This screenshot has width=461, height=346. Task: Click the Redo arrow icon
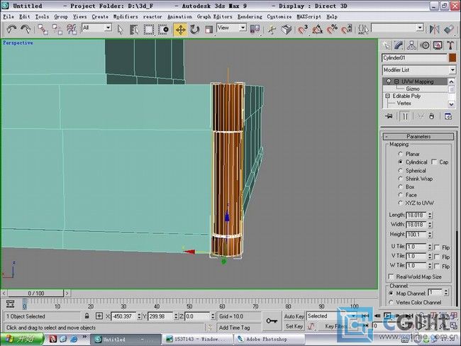[x=26, y=29]
